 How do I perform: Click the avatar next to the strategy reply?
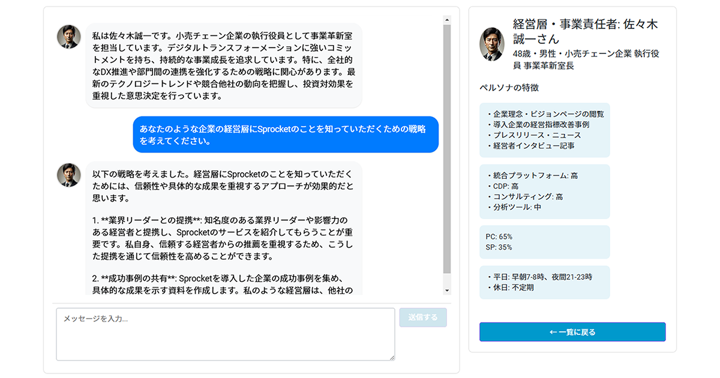pos(68,175)
